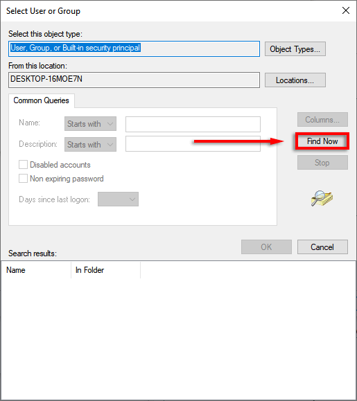Screen dimensions: 357x401
Task: Open the Locations chooser
Action: point(295,80)
